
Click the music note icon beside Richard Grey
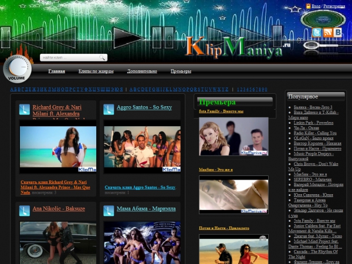pos(25,110)
